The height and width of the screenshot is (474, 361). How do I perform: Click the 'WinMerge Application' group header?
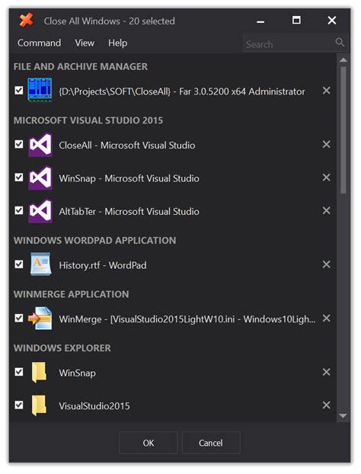tap(72, 294)
